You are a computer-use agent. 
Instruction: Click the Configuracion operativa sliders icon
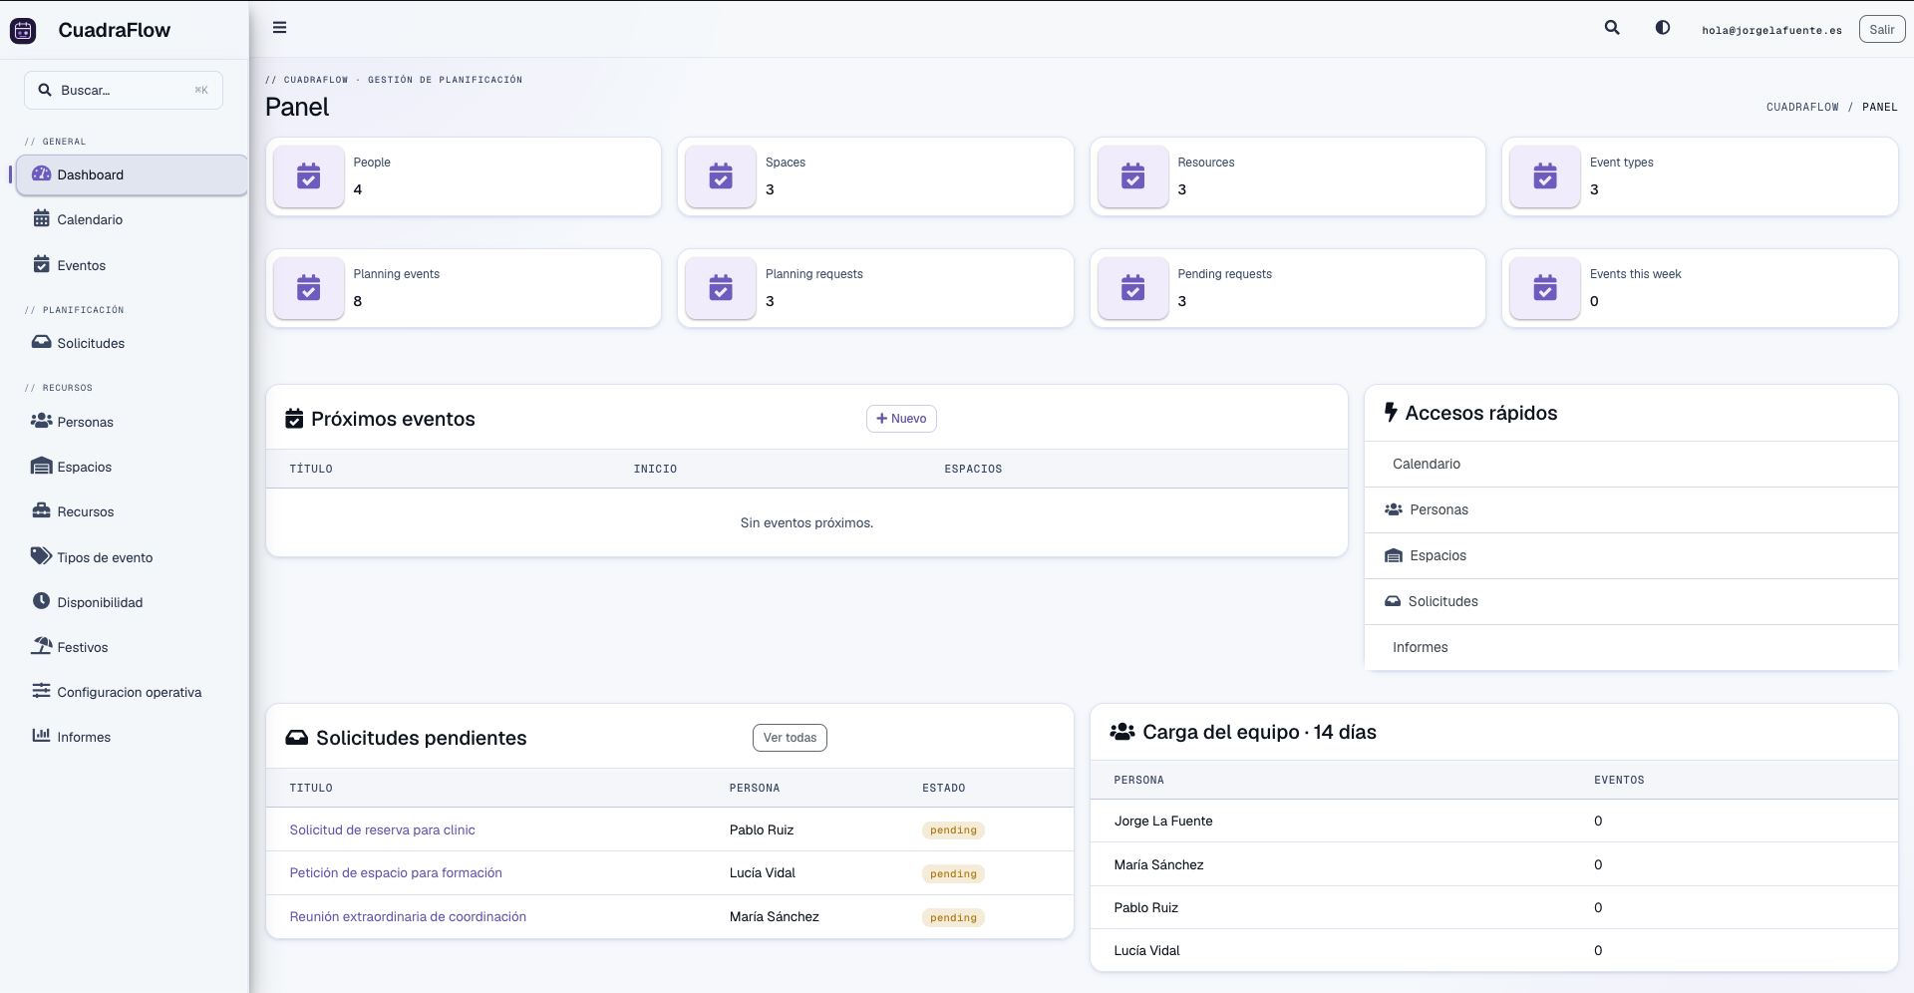[41, 691]
